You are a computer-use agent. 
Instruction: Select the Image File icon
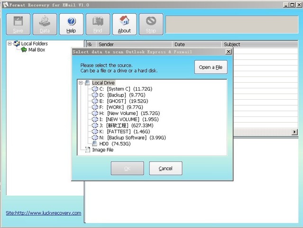88,150
